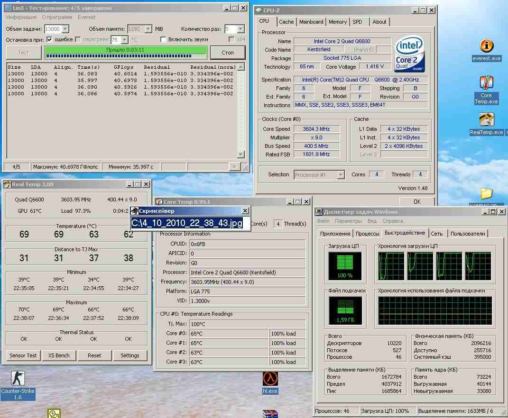This screenshot has width=508, height=418.
Task: Launch hl.exe Half-Life desktop icon
Action: [270, 383]
